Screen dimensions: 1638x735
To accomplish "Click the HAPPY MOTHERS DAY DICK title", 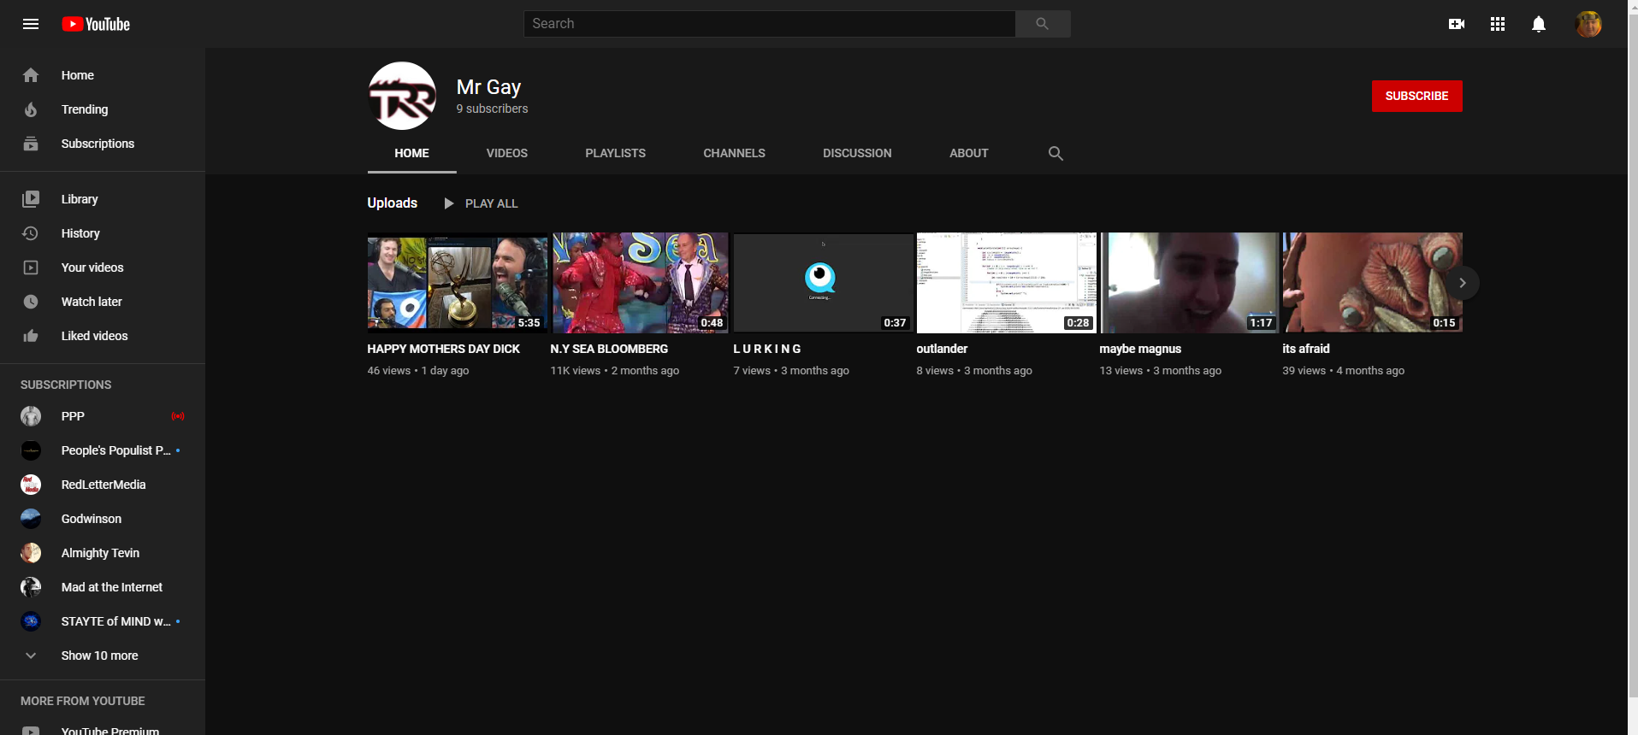I will [444, 349].
